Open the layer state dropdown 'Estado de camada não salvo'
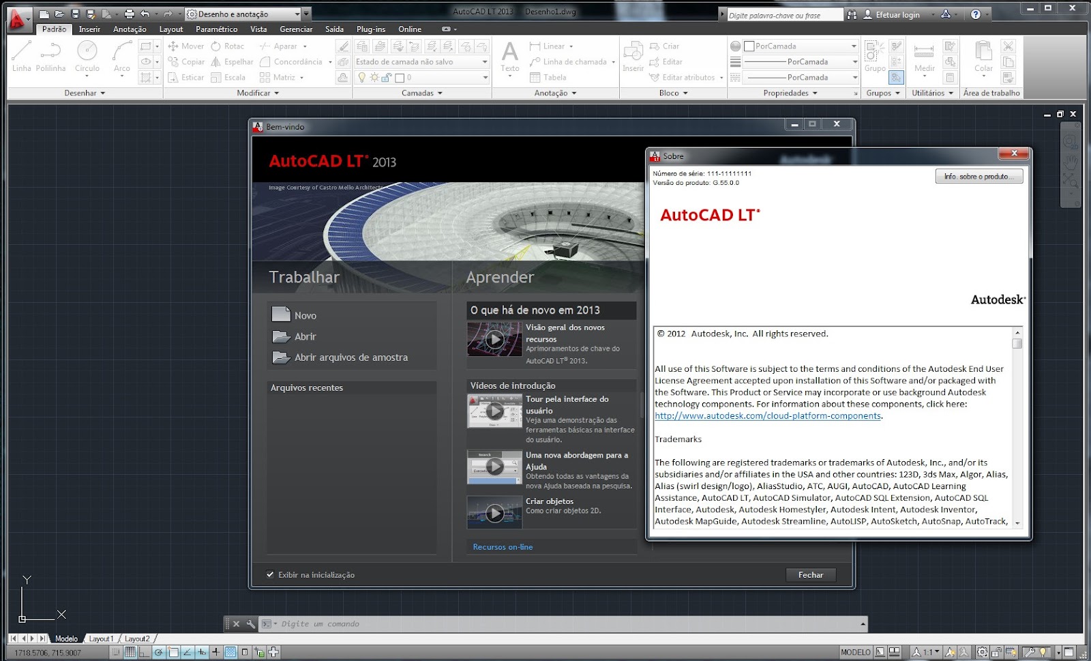The width and height of the screenshot is (1091, 661). point(422,62)
